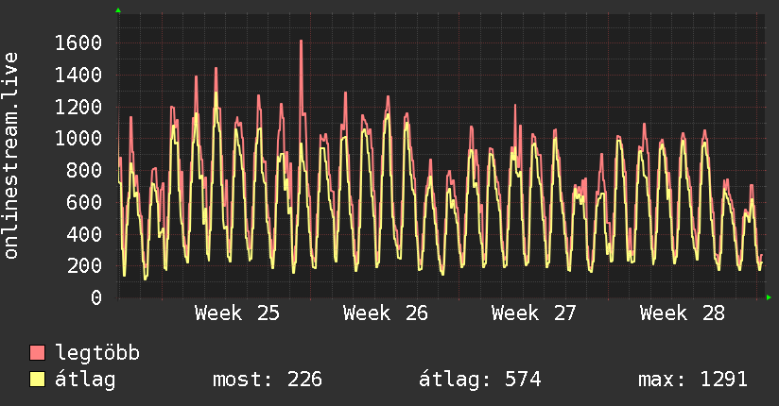Screen dimensions: 779x406
Task: Click the Week 27 axis label
Action: pyautogui.click(x=533, y=313)
